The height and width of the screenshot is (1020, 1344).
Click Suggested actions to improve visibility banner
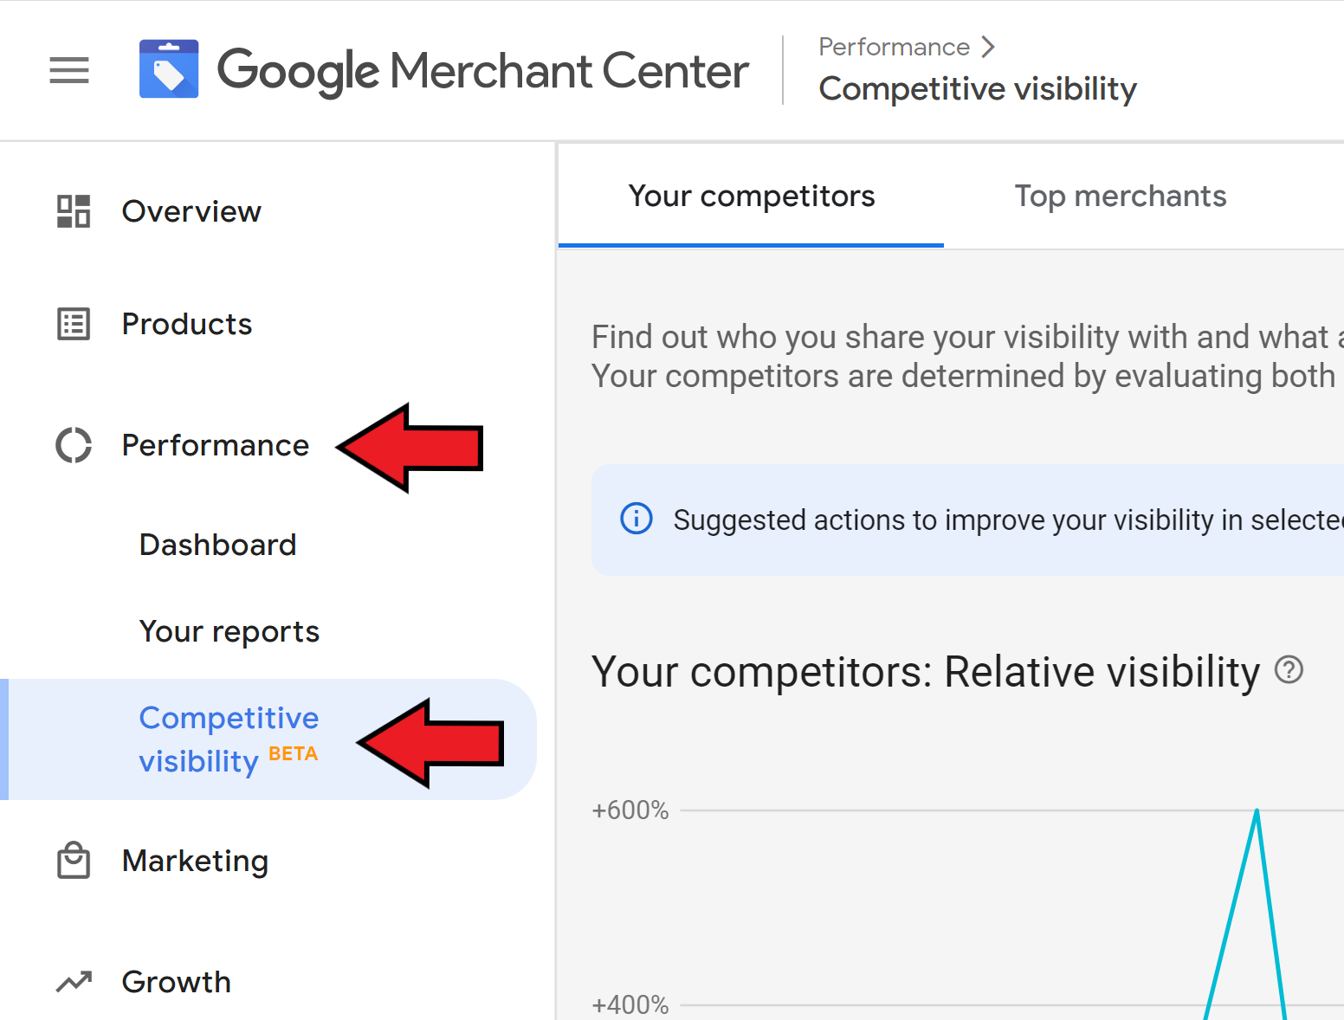(x=967, y=520)
